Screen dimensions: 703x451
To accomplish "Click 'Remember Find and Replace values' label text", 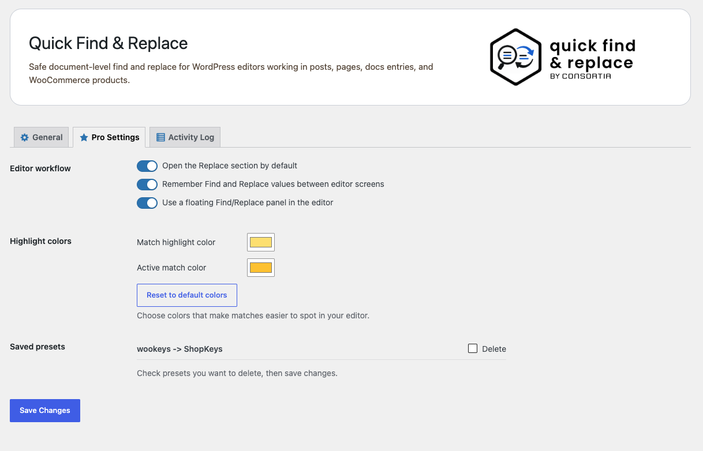I will 273,184.
